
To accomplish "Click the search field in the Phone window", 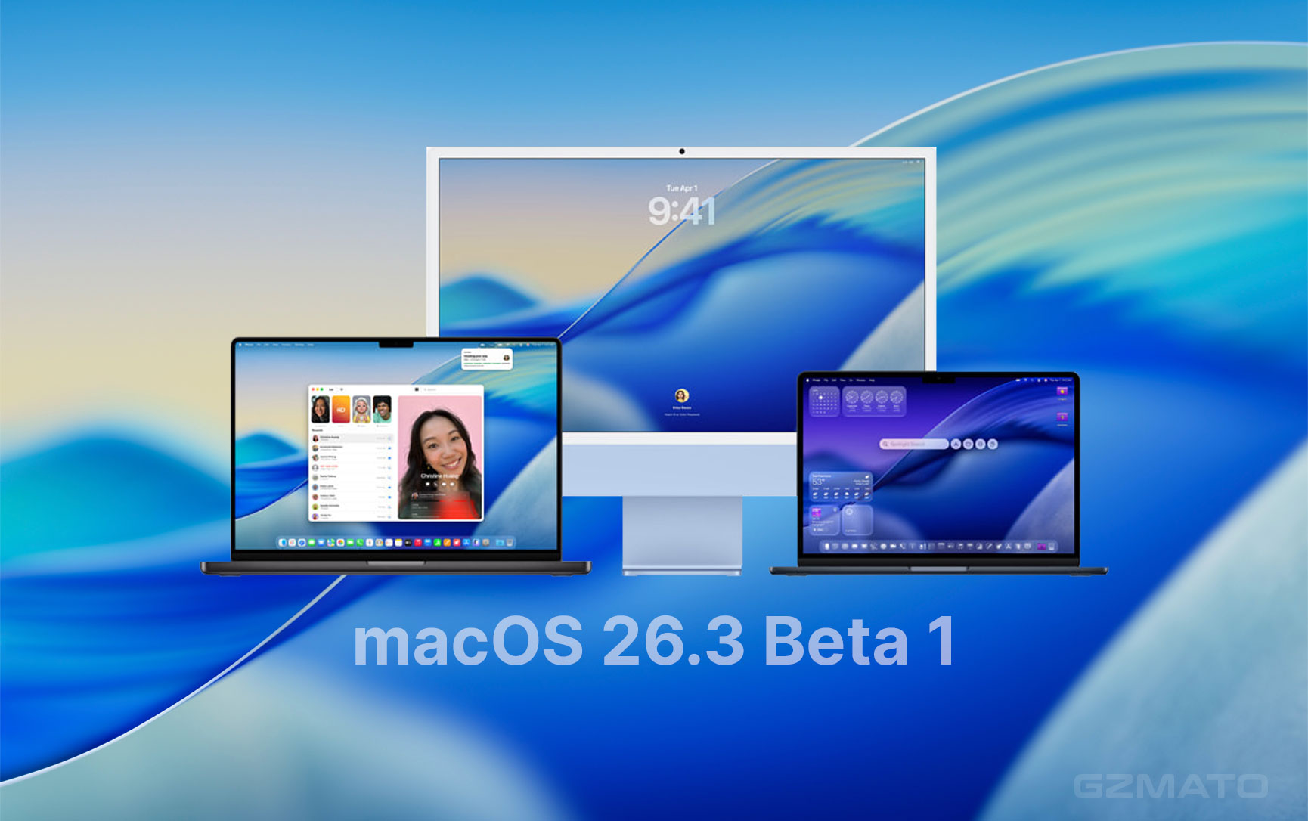I will coord(451,389).
